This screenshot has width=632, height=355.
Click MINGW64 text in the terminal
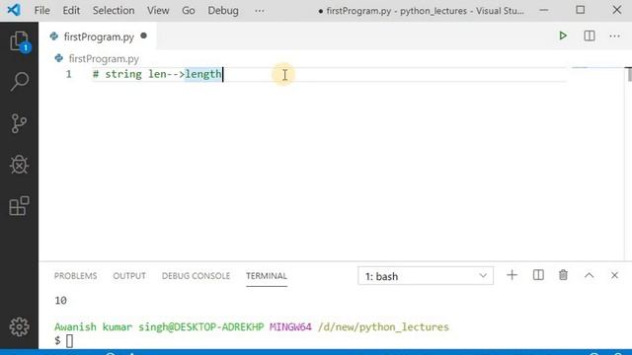290,326
